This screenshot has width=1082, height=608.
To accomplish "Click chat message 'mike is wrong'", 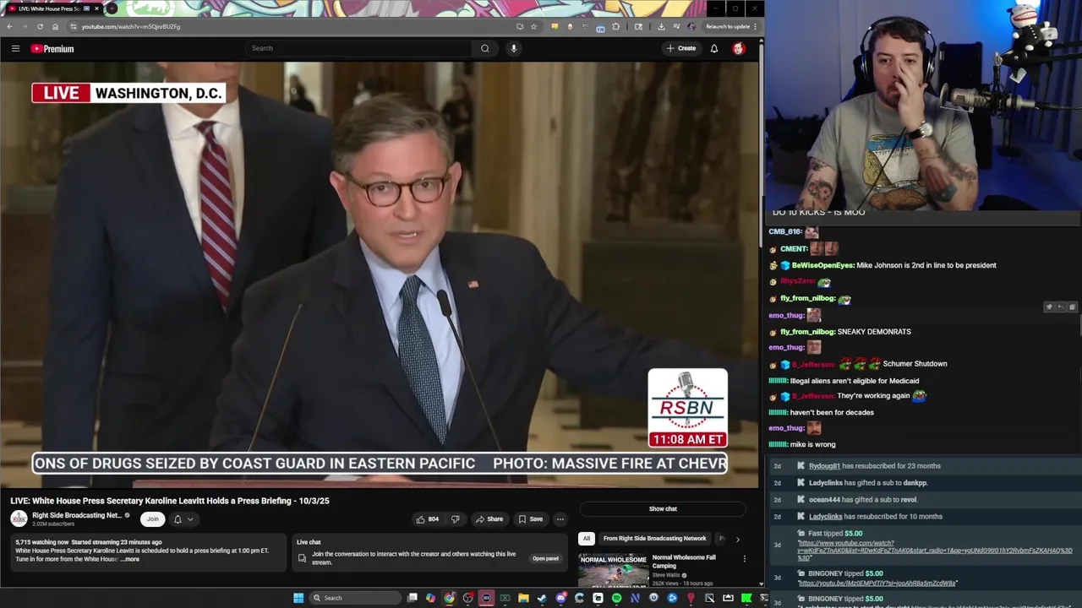I will (x=812, y=444).
